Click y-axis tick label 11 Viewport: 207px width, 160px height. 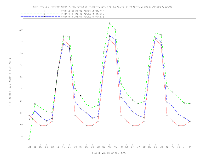20,42
